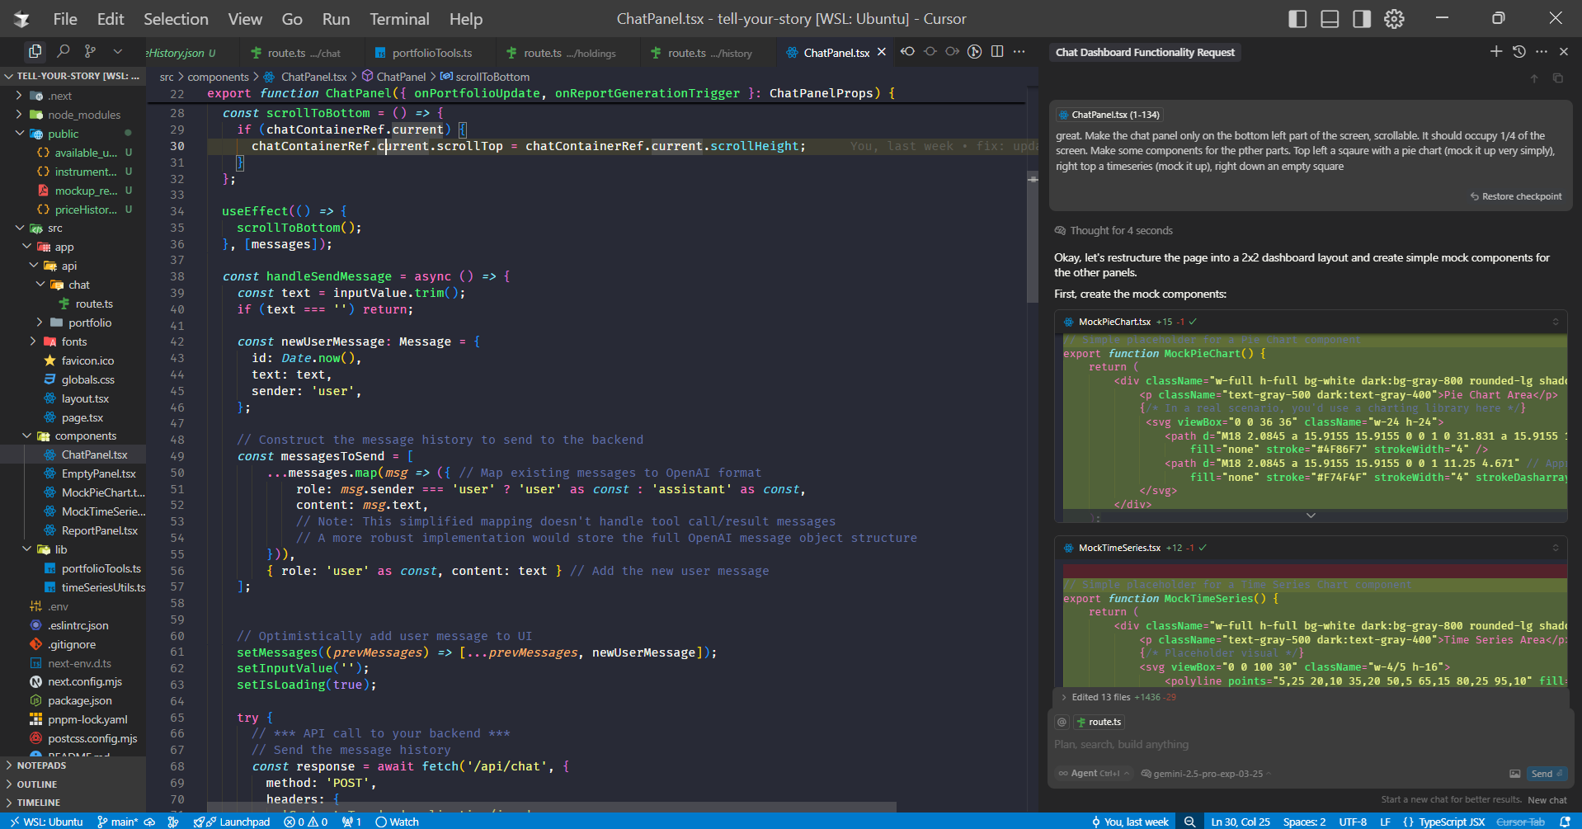Open the Explorer view icon
Viewport: 1582px width, 829px height.
(35, 51)
